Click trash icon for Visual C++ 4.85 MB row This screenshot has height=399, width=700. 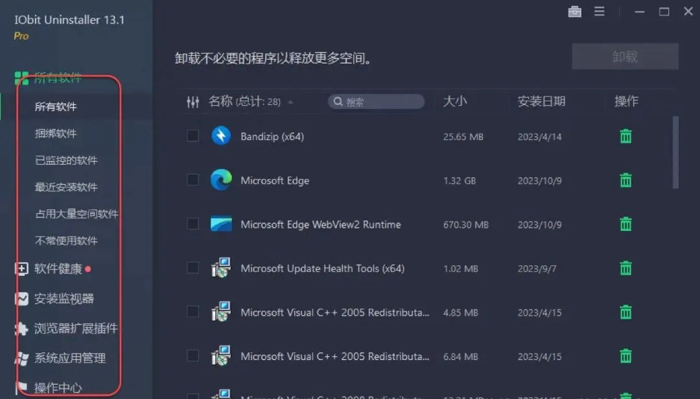click(x=626, y=312)
